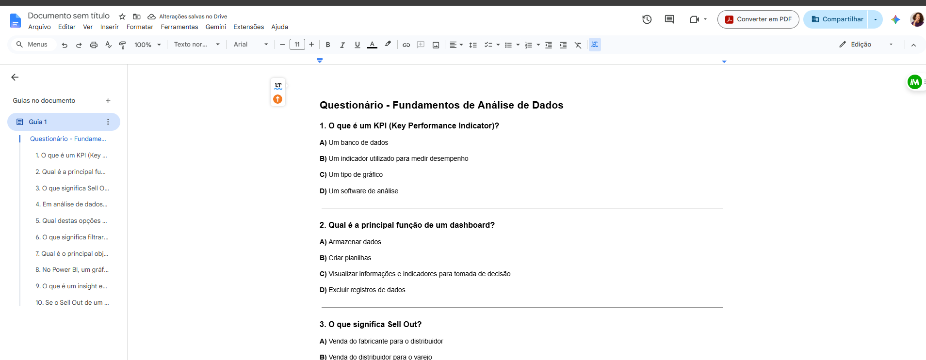Collapse the toolbar with the chevron

point(913,45)
